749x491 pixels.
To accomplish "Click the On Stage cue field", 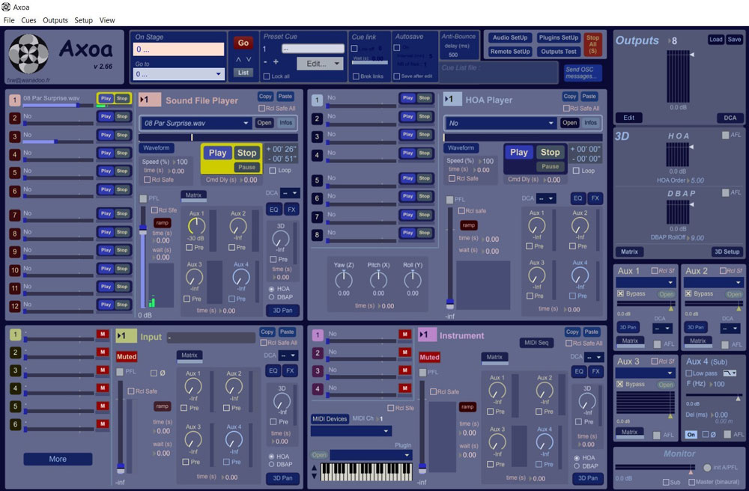I will [x=178, y=49].
